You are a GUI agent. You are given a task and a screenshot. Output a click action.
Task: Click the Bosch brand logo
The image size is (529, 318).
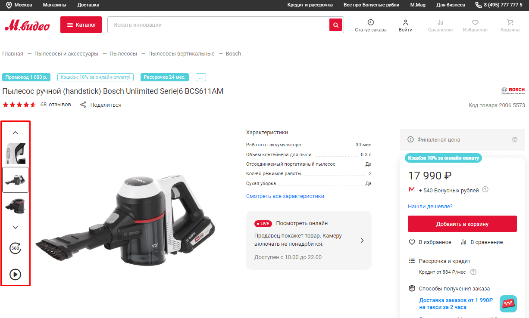click(513, 90)
